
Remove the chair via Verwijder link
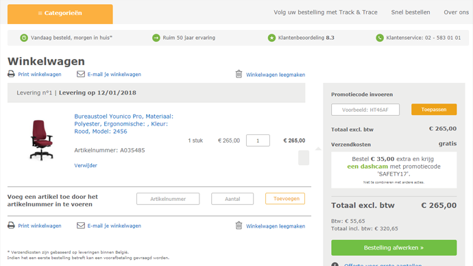pyautogui.click(x=86, y=165)
